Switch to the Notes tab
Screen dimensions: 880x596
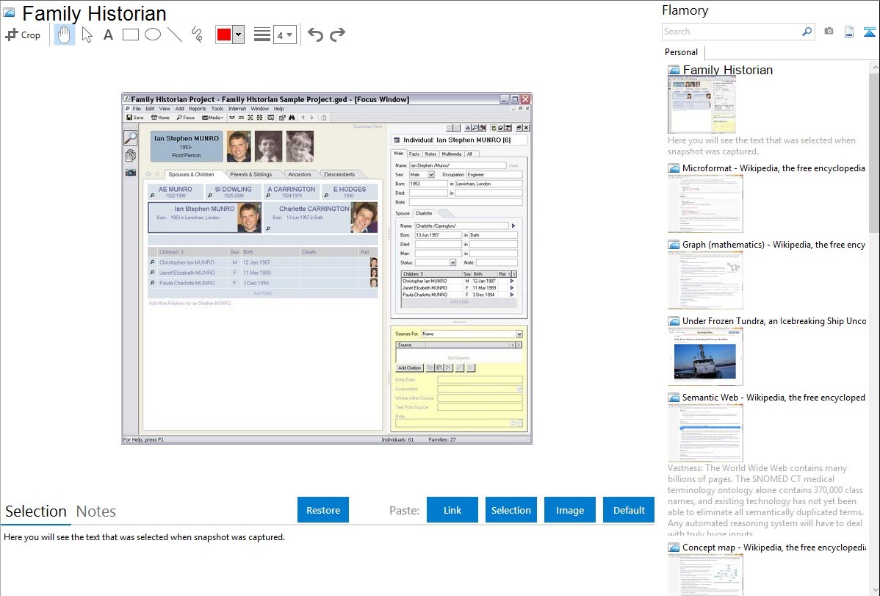96,511
